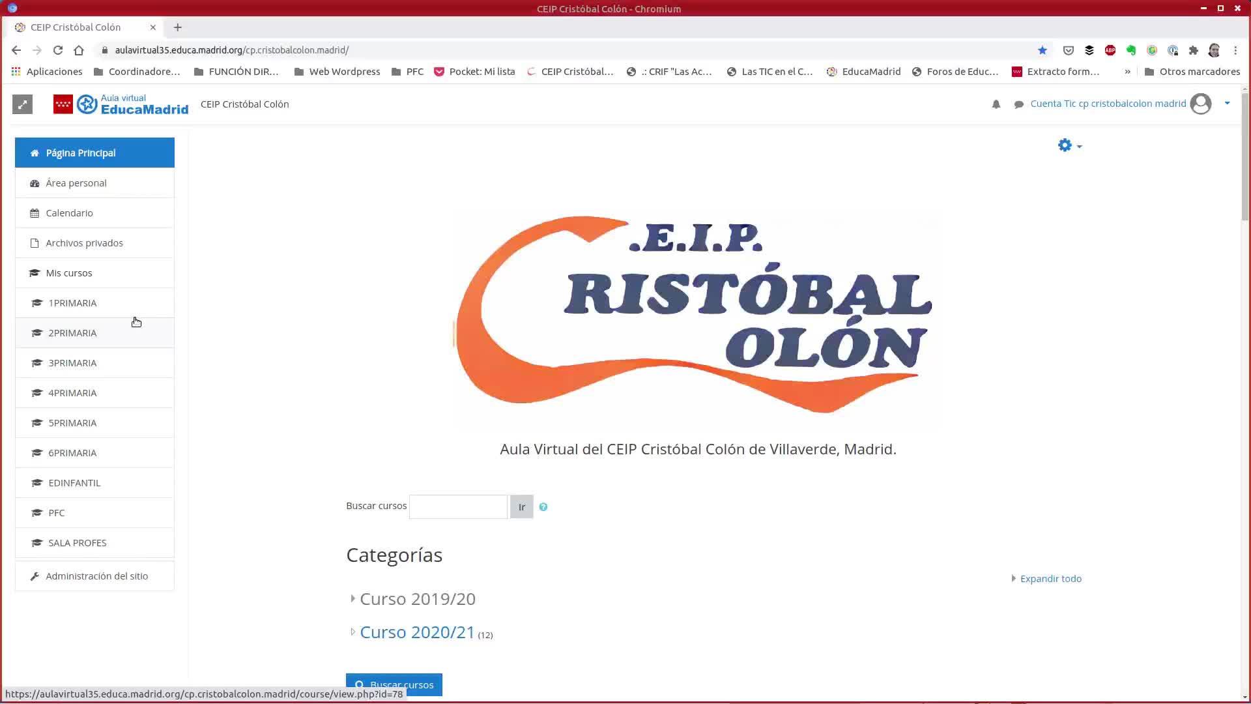Image resolution: width=1251 pixels, height=704 pixels.
Task: Bookmark page with star icon
Action: (1042, 50)
